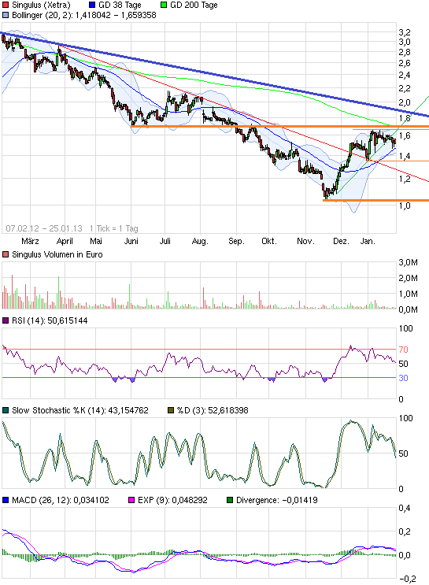Click the Slow Stochastic %K (14) value label
Image resolution: width=429 pixels, height=585 pixels.
pyautogui.click(x=80, y=410)
